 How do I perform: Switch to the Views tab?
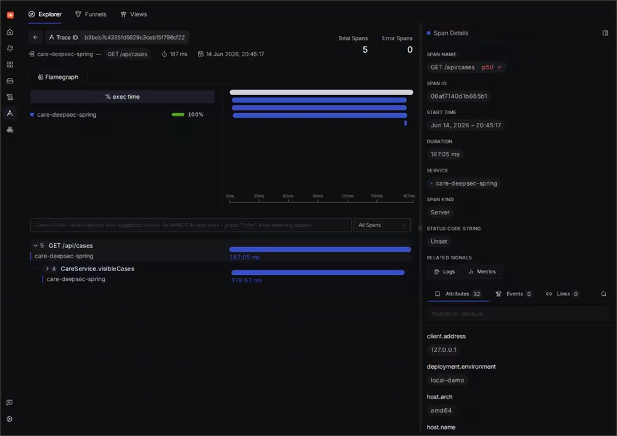tap(134, 14)
